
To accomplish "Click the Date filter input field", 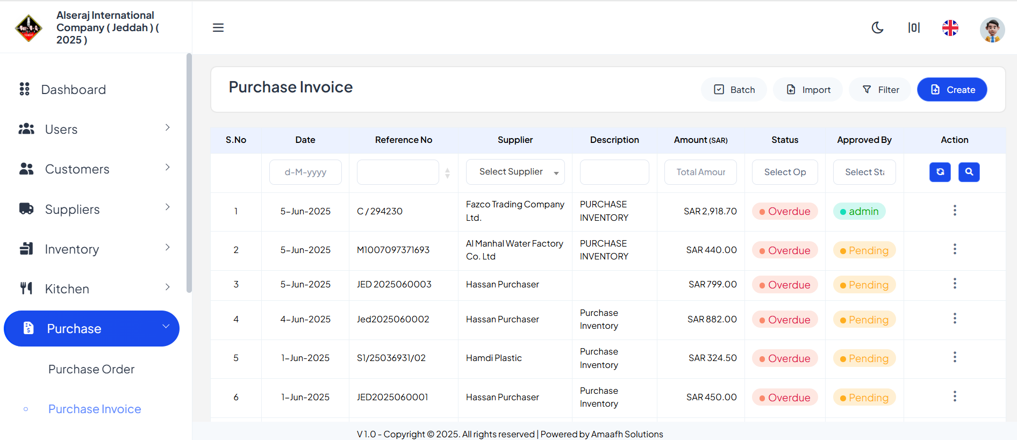I will (305, 172).
